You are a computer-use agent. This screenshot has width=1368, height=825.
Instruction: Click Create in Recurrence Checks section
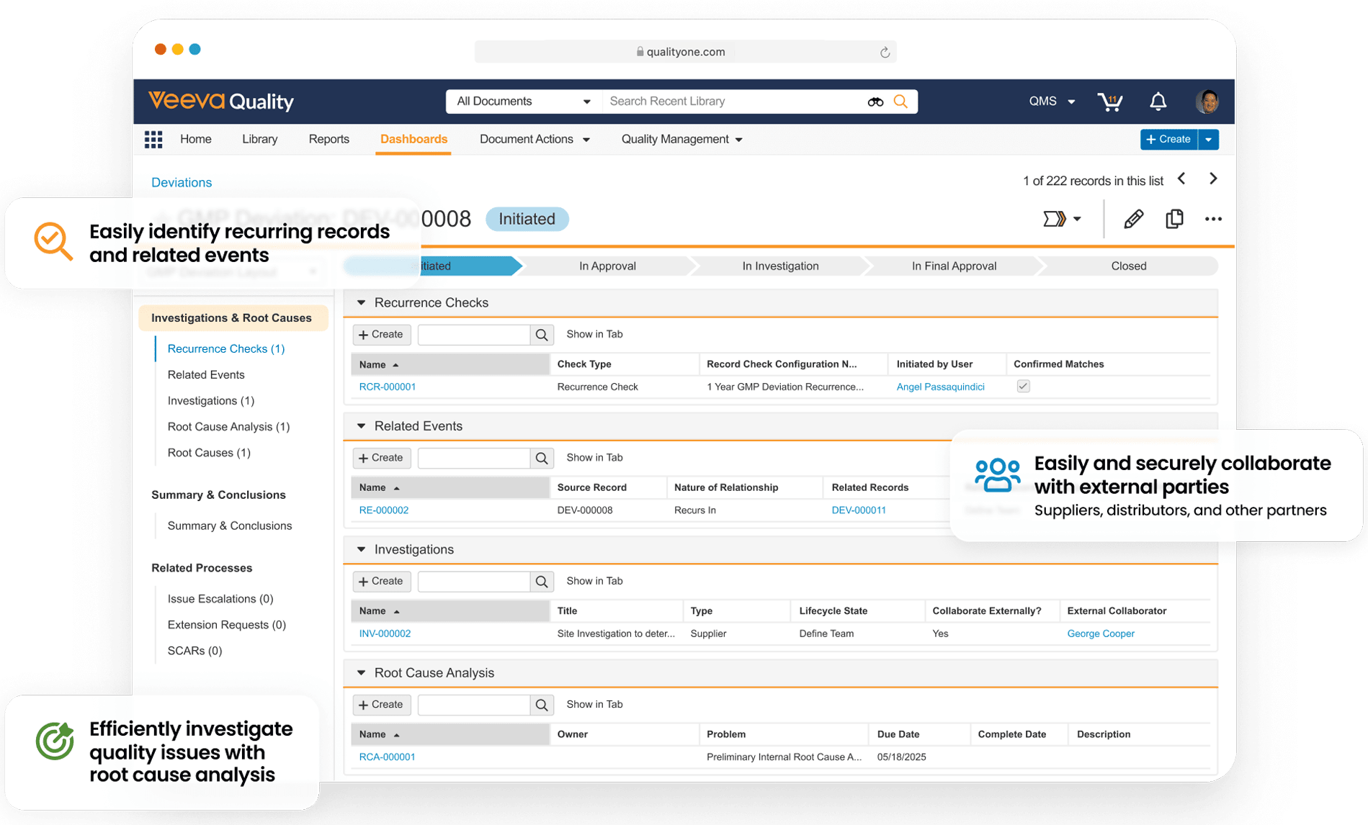tap(381, 335)
